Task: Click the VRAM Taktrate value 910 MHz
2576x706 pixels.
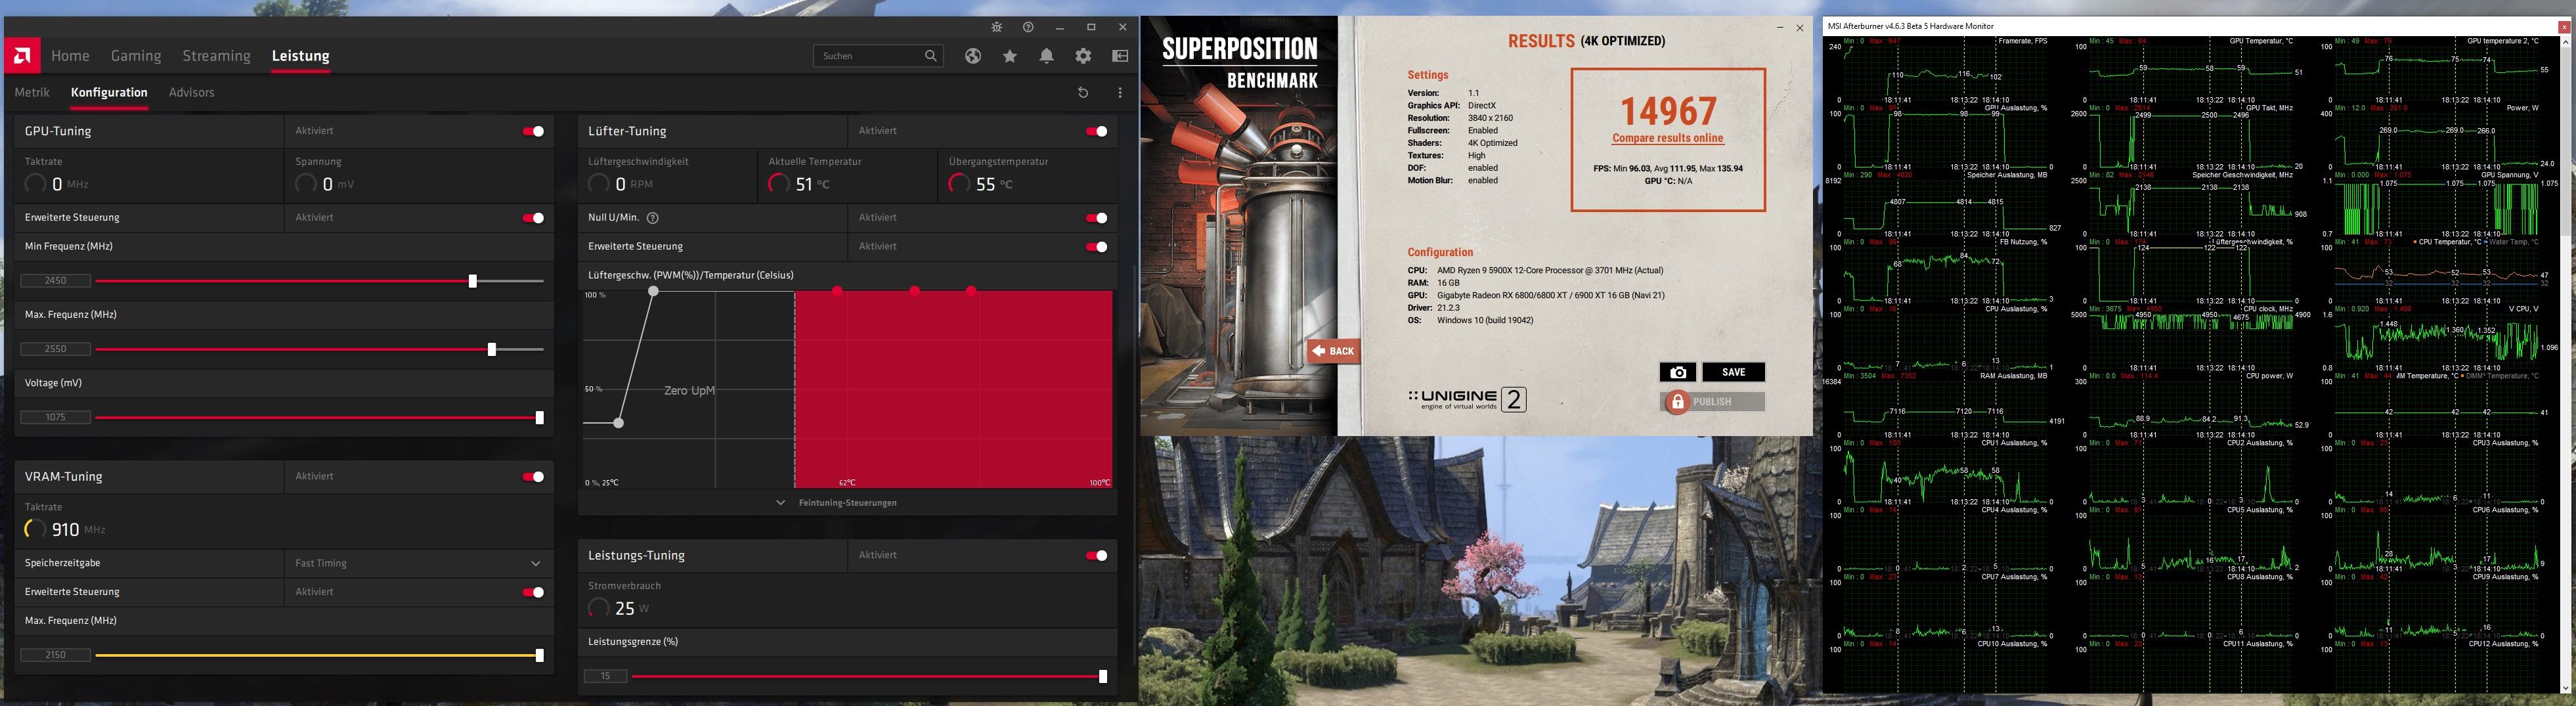Action: point(66,530)
